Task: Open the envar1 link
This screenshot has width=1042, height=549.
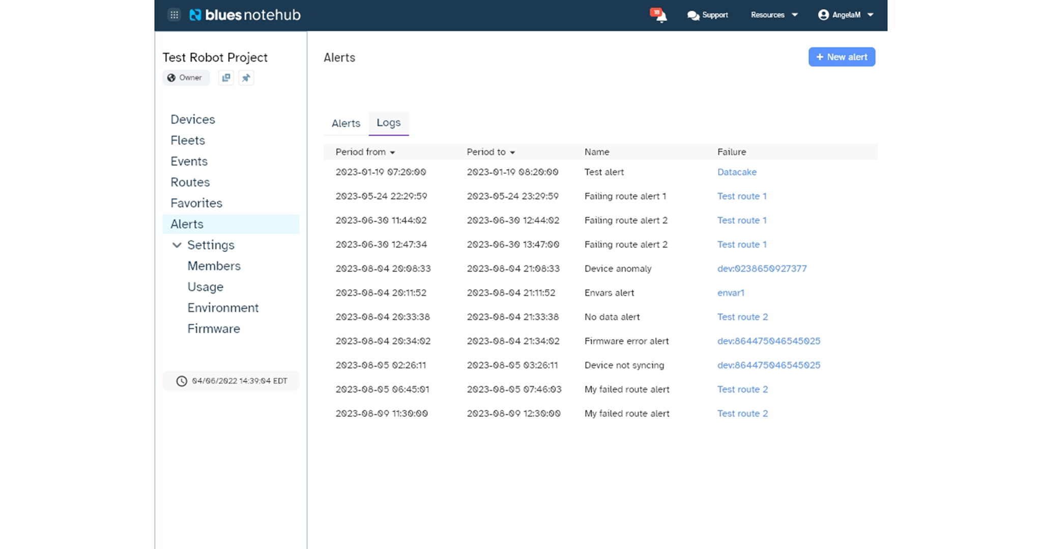Action: [731, 293]
